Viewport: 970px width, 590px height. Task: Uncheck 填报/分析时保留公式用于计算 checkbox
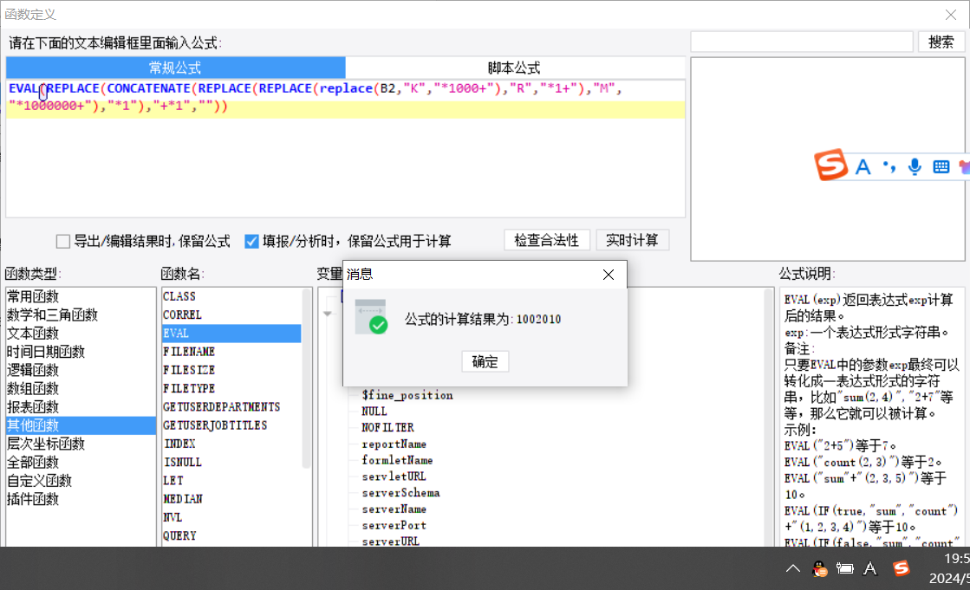coord(251,241)
